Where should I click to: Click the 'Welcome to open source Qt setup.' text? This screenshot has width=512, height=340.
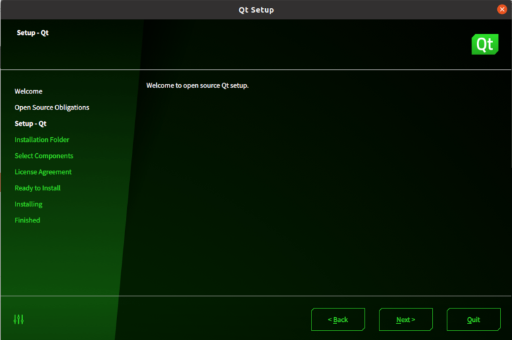click(x=197, y=85)
